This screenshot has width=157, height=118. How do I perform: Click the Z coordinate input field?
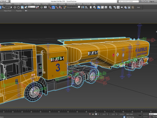121,114
